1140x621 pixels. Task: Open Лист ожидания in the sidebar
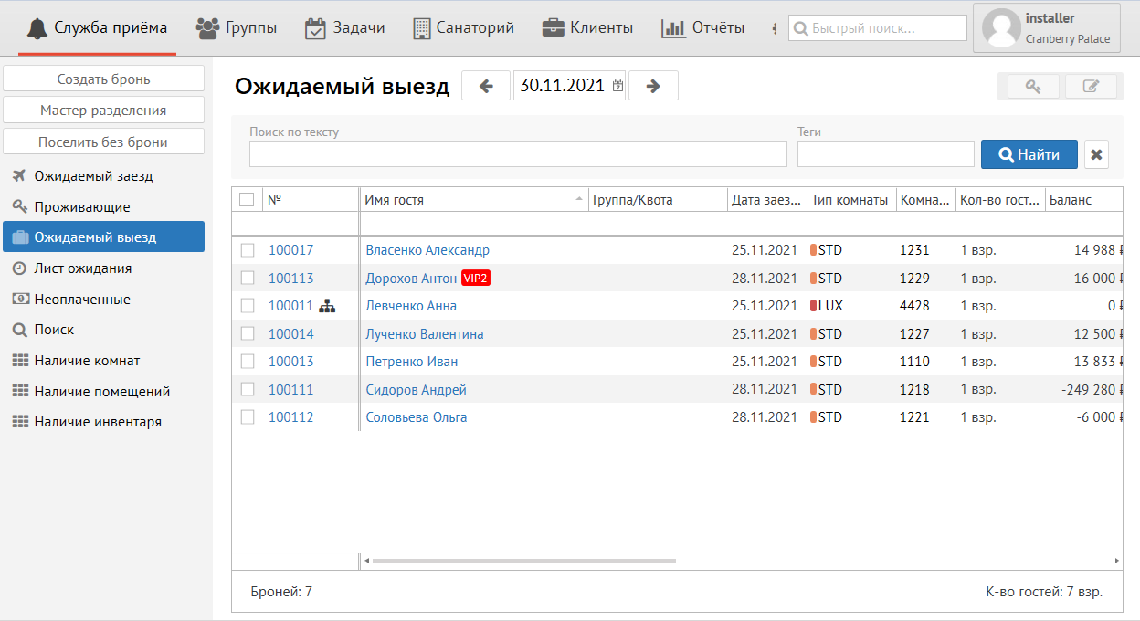click(x=82, y=268)
